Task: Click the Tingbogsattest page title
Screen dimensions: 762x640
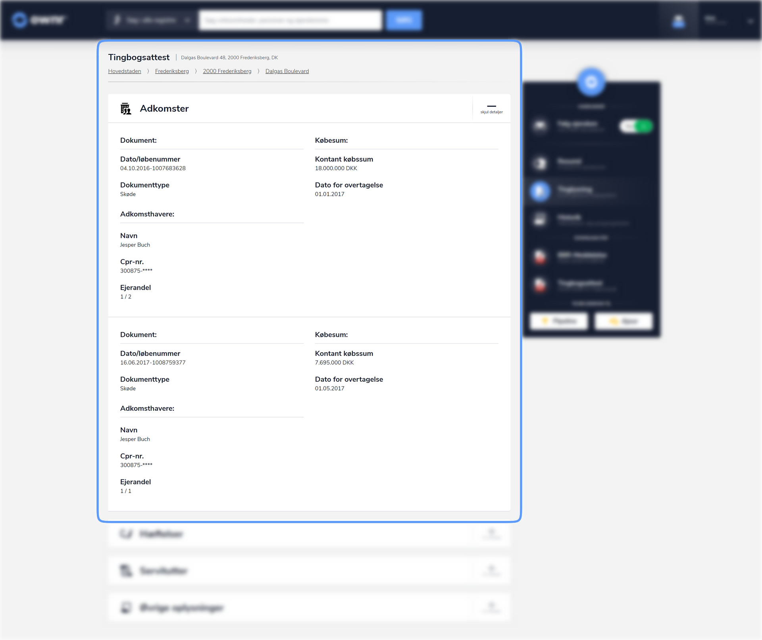Action: (139, 57)
